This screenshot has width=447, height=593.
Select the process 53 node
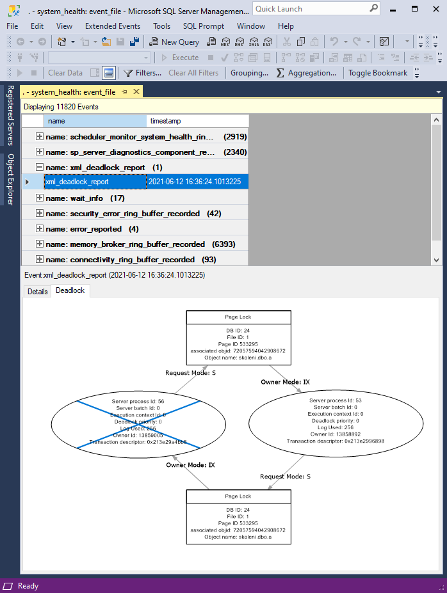[336, 423]
